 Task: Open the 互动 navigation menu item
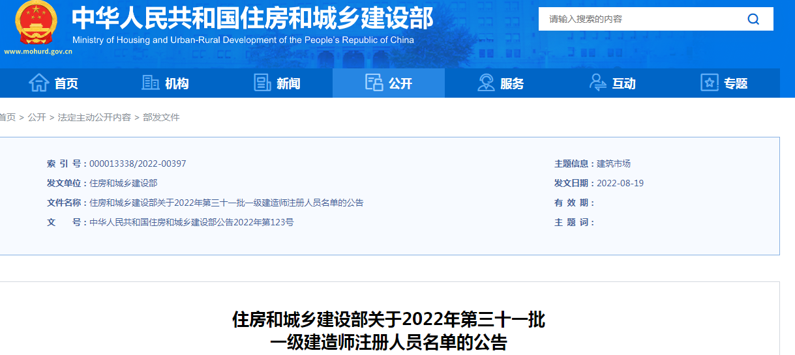click(x=612, y=83)
